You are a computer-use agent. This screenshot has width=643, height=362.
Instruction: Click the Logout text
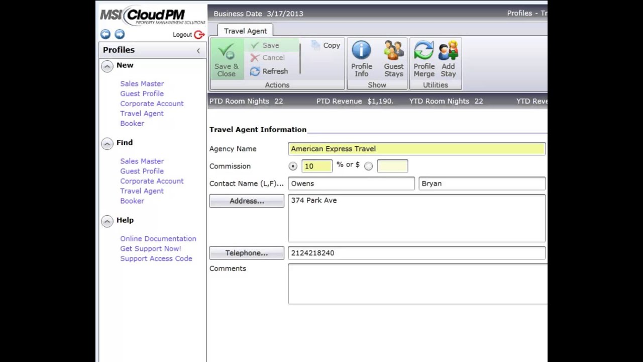pyautogui.click(x=182, y=35)
